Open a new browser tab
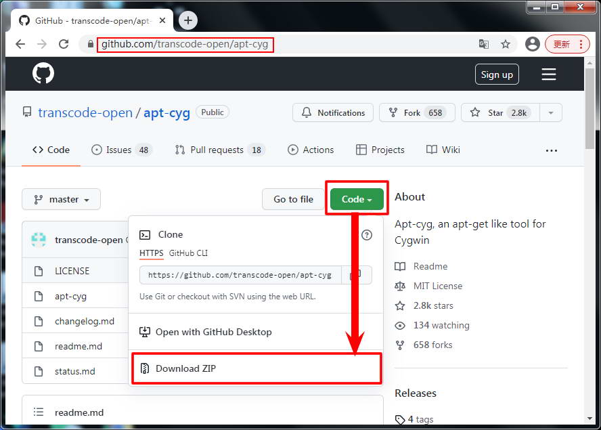Image resolution: width=601 pixels, height=430 pixels. (187, 20)
